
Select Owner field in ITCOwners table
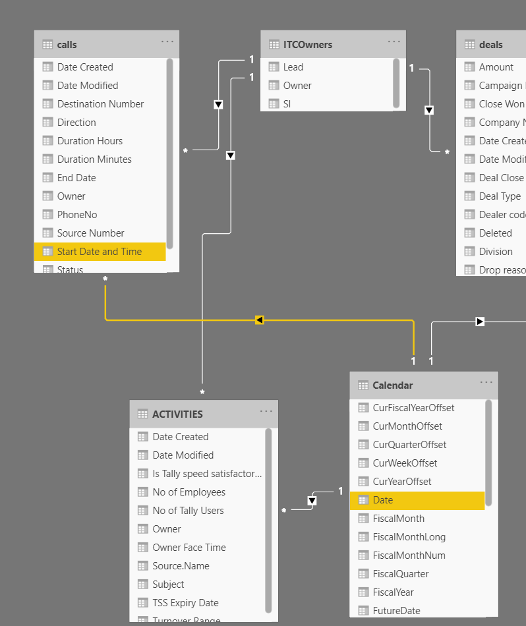tap(327, 86)
